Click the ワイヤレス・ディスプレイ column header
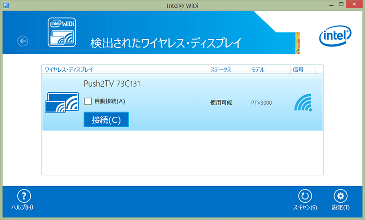Image resolution: width=365 pixels, height=220 pixels. (68, 70)
